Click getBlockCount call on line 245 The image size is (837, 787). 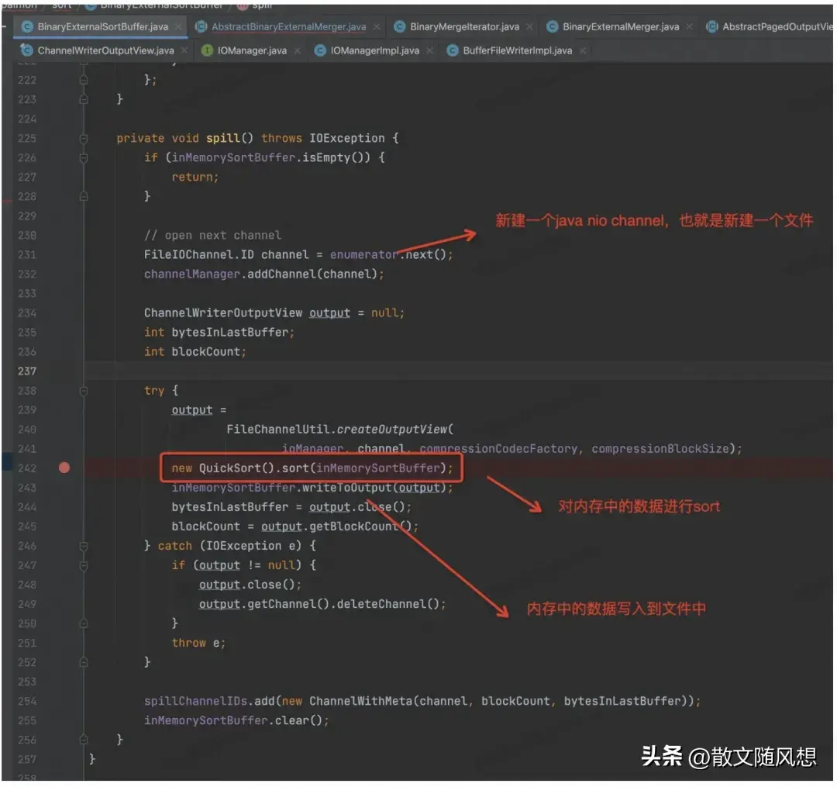click(354, 526)
